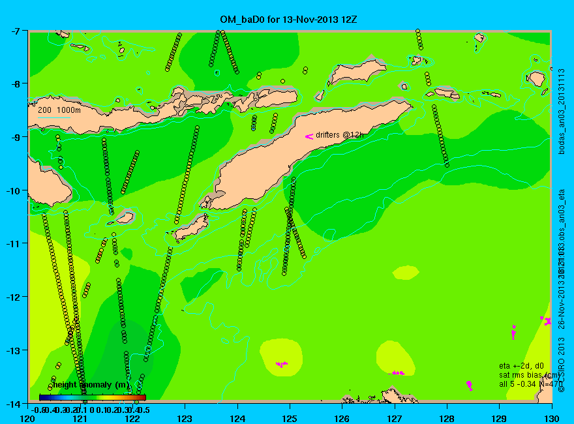Viewport: 574px width, 424px height.
Task: Click the longitude tick label "130"
Action: point(552,418)
